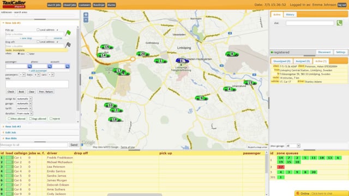Collapse the New Job #1 section

[x=13, y=23]
